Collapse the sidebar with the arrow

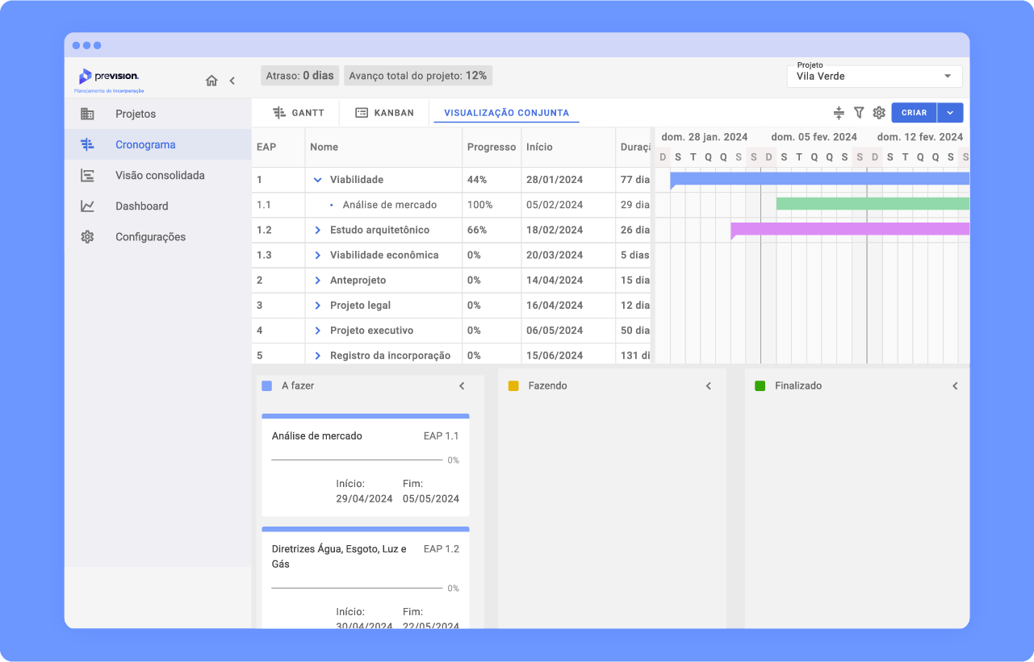232,81
